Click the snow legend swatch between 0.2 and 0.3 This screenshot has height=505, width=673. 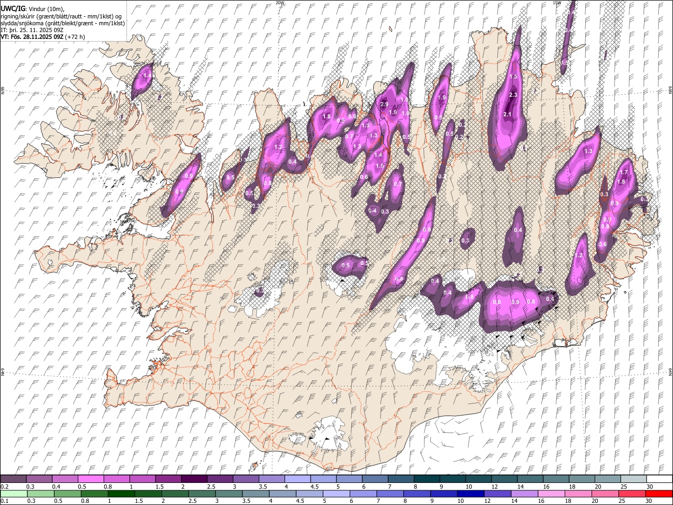click(14, 479)
